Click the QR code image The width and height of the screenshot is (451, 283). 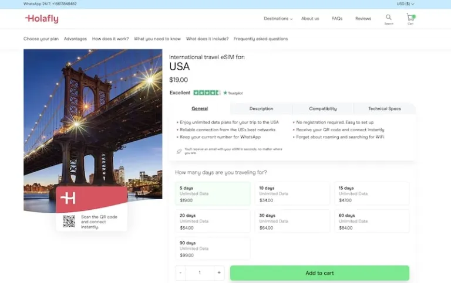[69, 221]
